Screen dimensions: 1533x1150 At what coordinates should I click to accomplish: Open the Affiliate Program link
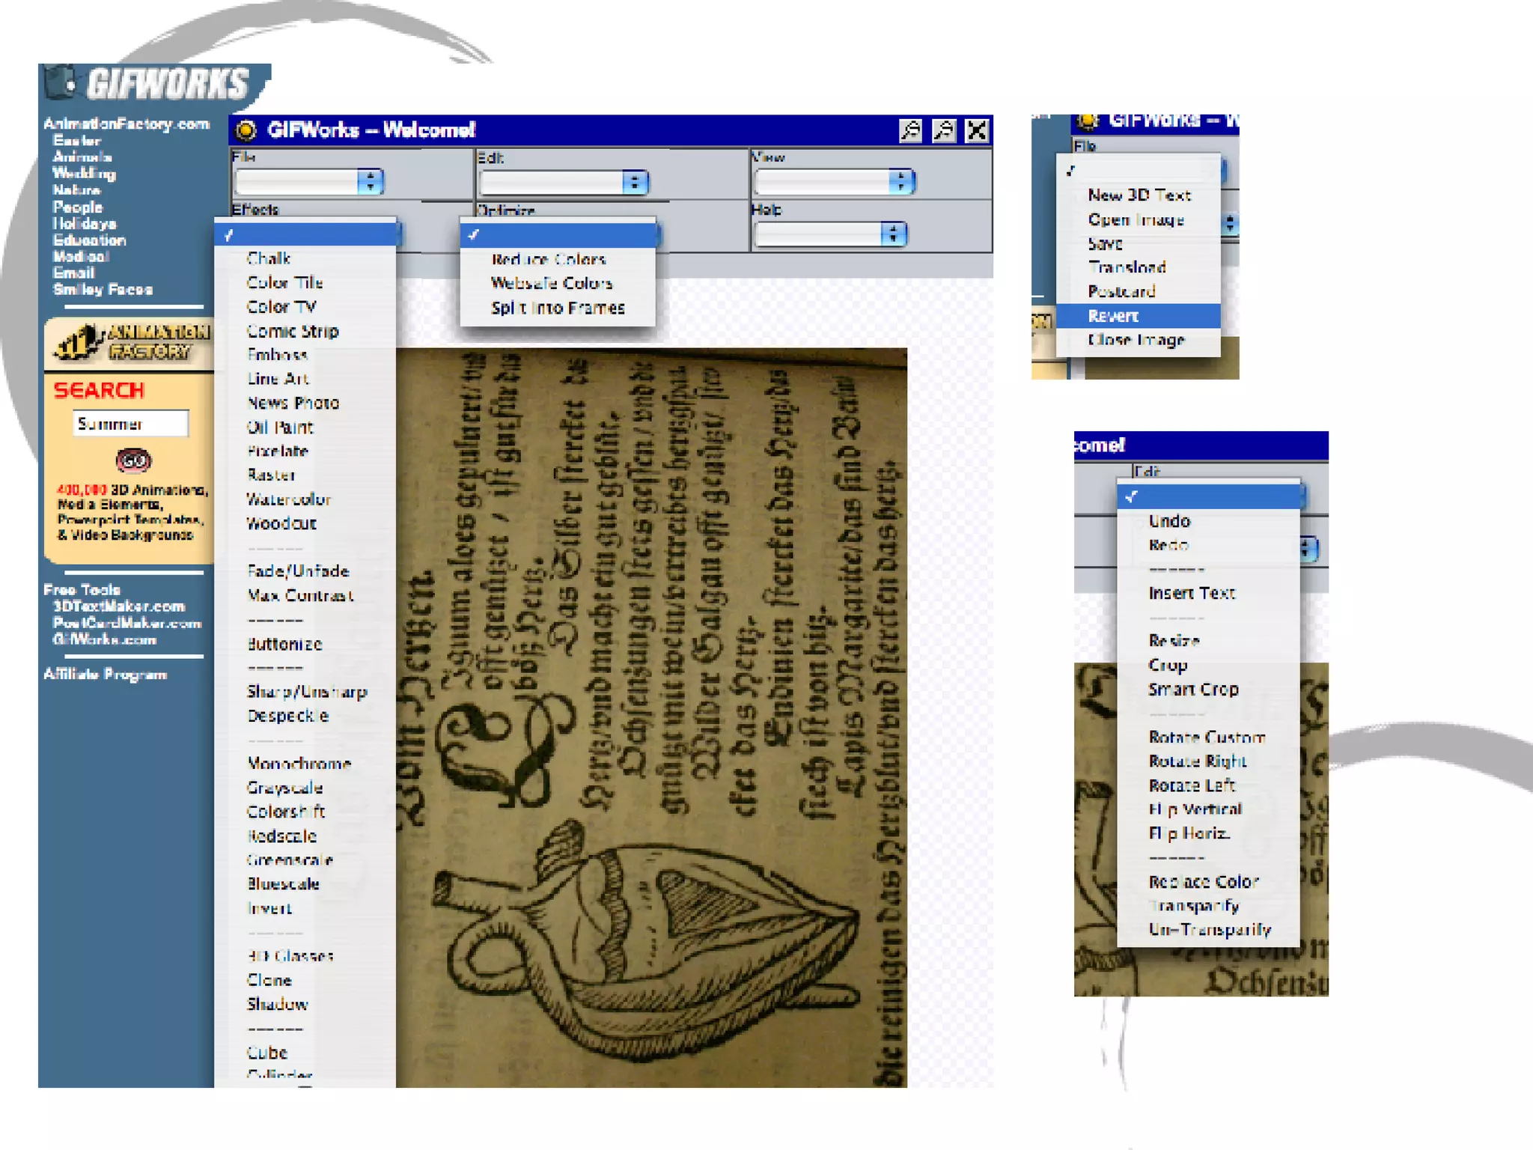coord(105,675)
